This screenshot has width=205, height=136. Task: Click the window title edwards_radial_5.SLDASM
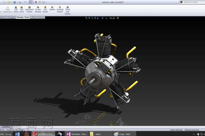(x=113, y=2)
